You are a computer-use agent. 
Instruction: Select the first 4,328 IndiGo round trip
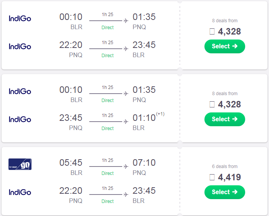224,46
